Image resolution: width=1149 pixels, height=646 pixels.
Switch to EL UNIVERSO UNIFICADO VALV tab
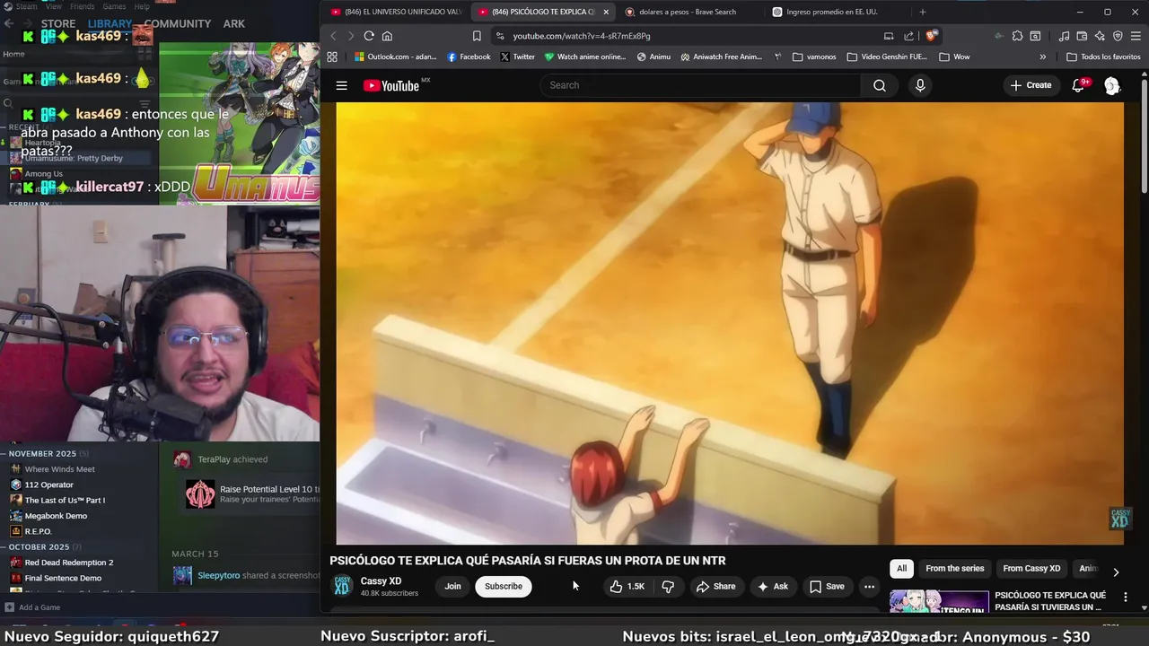(395, 12)
